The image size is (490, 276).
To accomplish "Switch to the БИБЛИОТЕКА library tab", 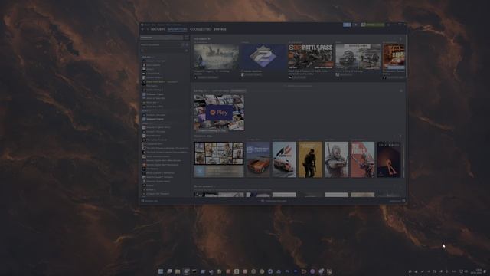I will [177, 29].
